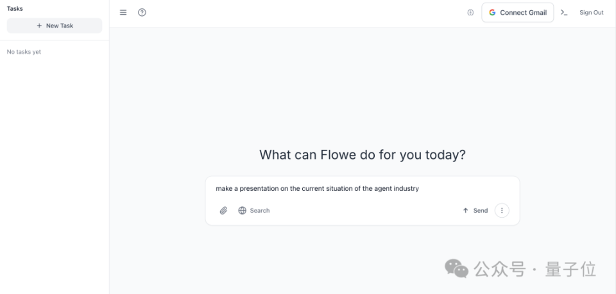616x294 pixels.
Task: Click the Google G logo
Action: [x=492, y=13]
